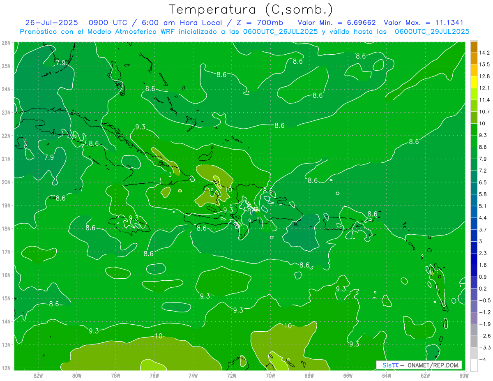Click the "15N" latitude axis label
The image size is (493, 381).
(6, 298)
